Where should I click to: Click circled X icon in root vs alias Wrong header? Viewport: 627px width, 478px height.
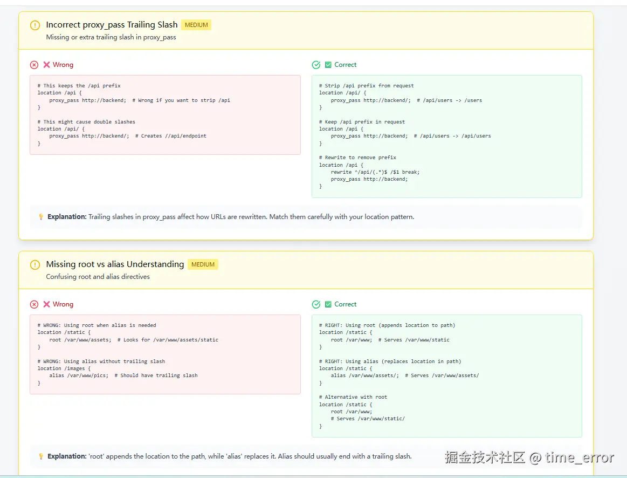35,304
